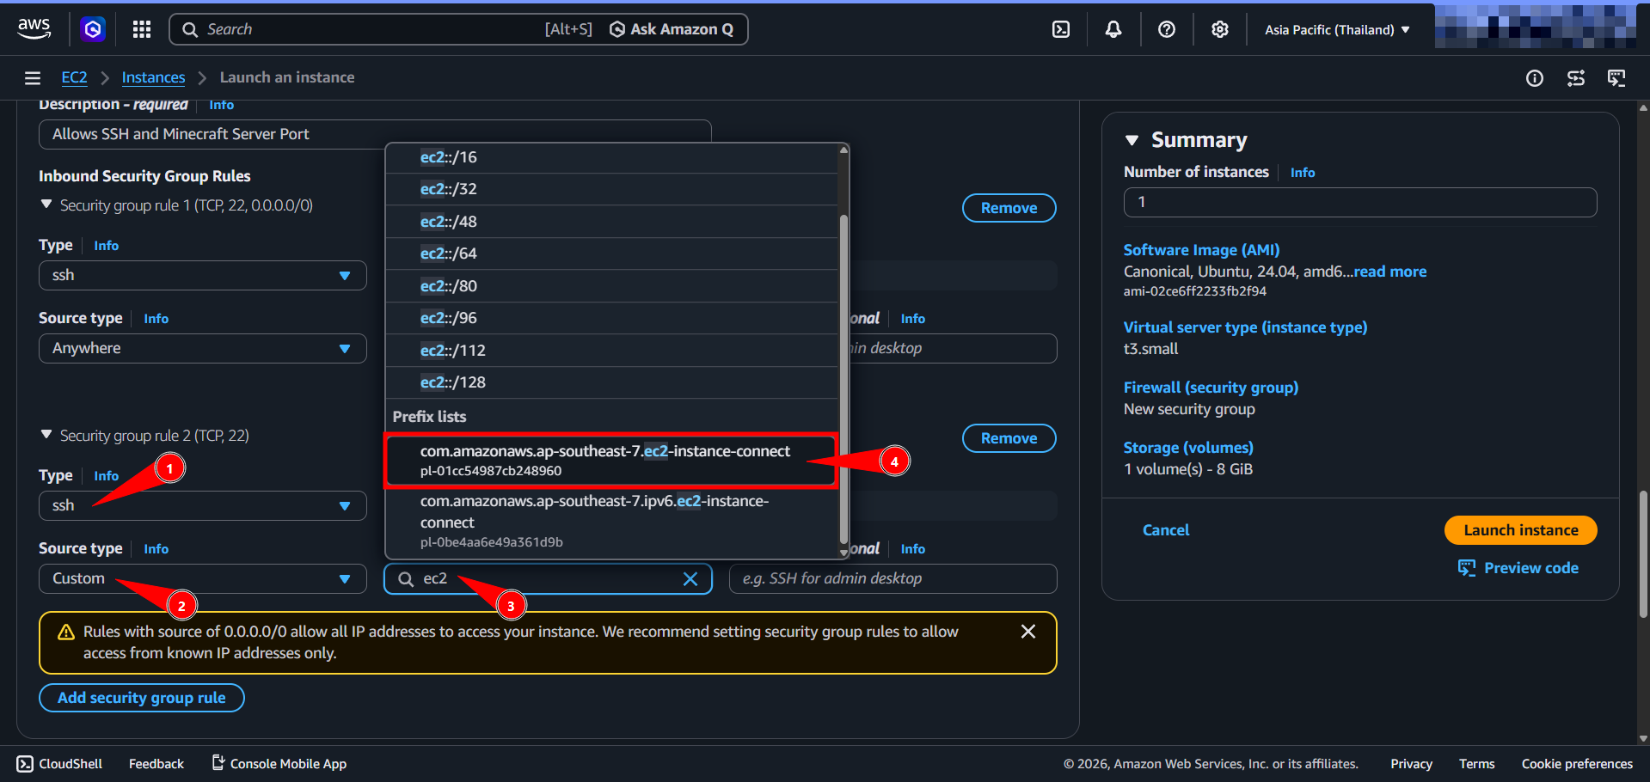Open the tutorials screen icon at top right
Image resolution: width=1650 pixels, height=782 pixels.
click(x=1616, y=78)
